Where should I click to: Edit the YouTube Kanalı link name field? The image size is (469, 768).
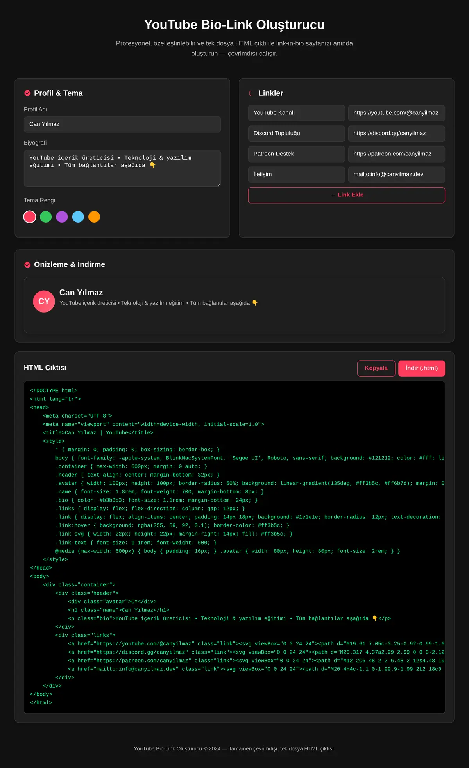297,113
